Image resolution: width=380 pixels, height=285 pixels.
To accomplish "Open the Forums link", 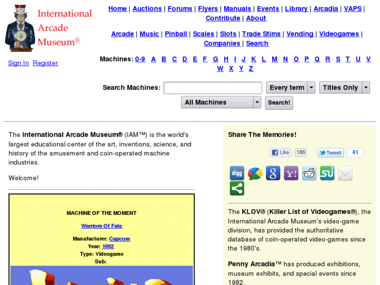I will pyautogui.click(x=180, y=9).
